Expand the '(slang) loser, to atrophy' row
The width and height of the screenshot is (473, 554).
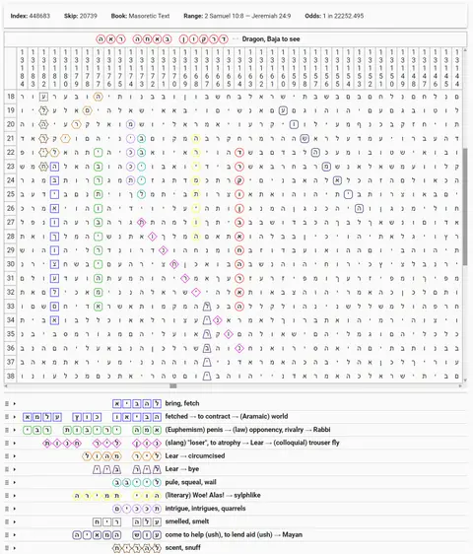tap(15, 443)
